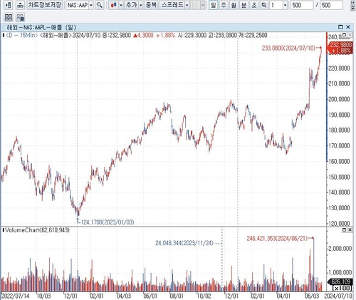Click the first 500 bar count field
Viewport: 356px width, 300px height.
click(x=302, y=5)
